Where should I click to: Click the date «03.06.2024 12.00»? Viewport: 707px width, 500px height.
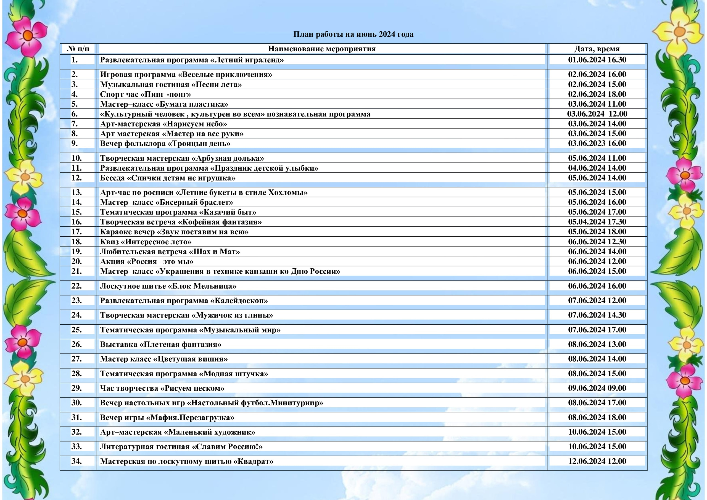pyautogui.click(x=597, y=114)
